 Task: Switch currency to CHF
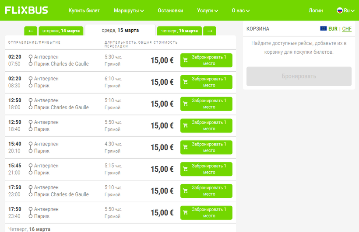347,29
